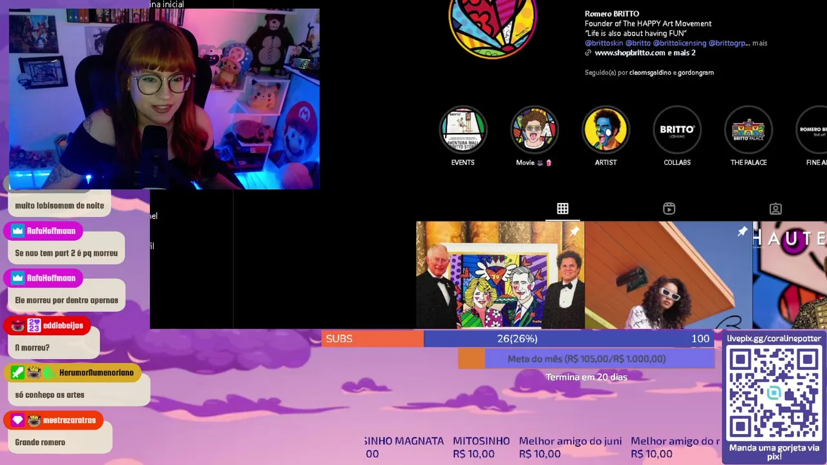Switch to the posts grid tab
Screen dimensions: 827x465
point(563,209)
